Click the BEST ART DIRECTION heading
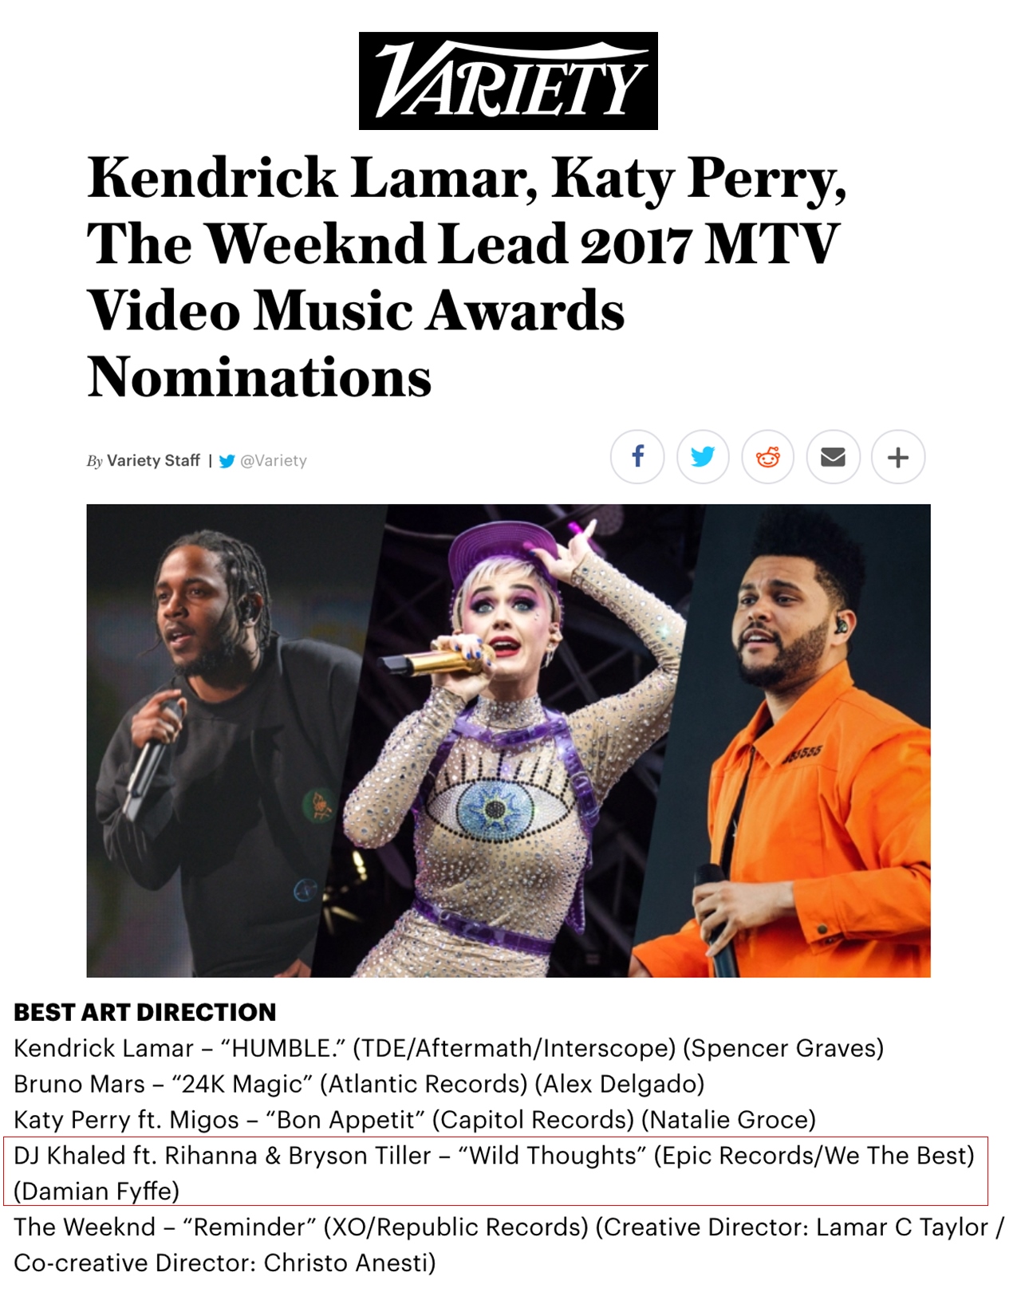This screenshot has height=1316, width=1017. (145, 1012)
